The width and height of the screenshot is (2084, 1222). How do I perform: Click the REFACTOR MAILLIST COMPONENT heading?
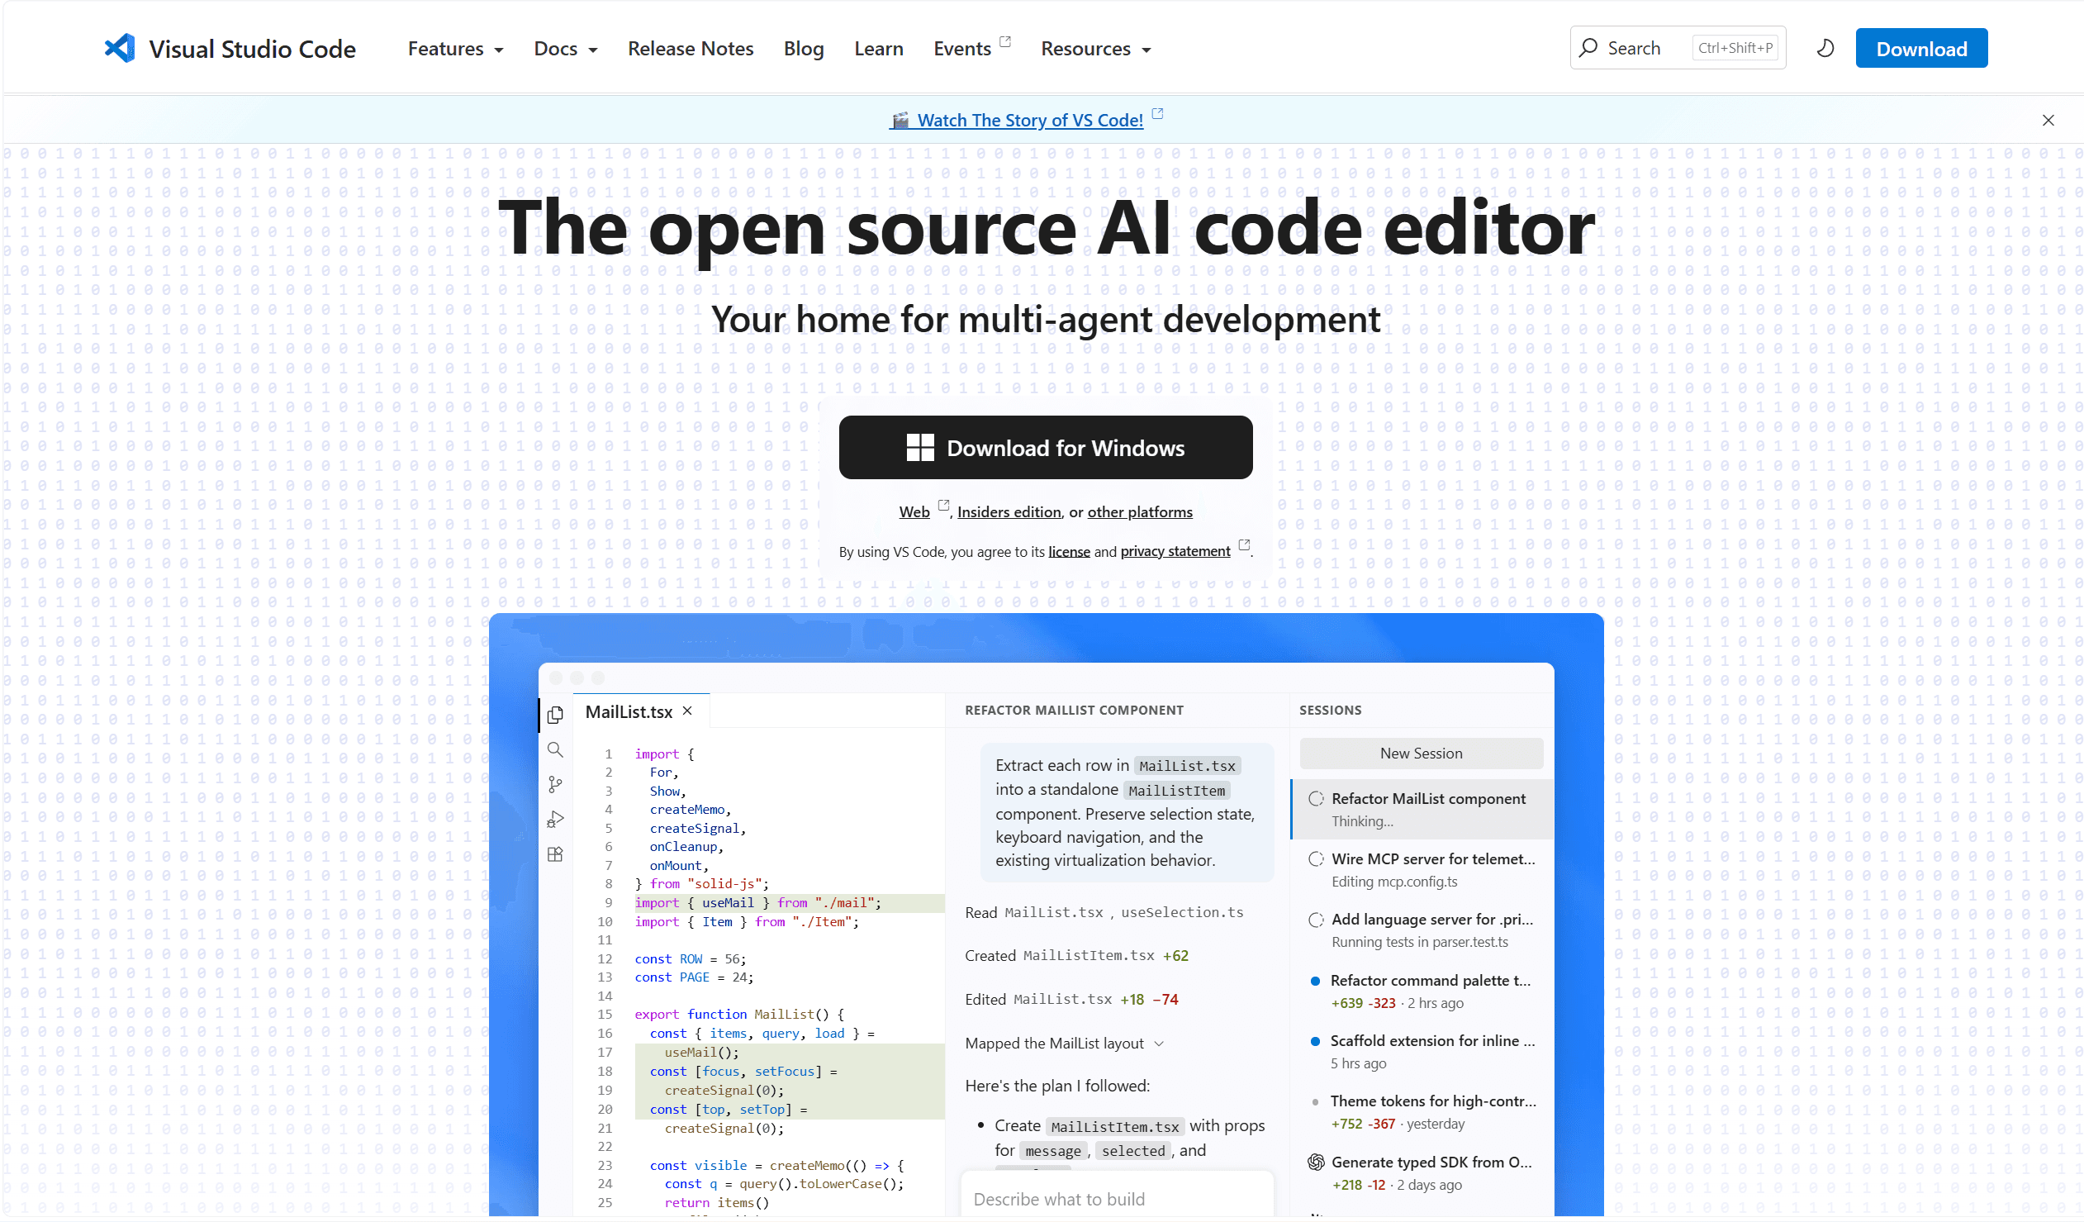point(1074,711)
